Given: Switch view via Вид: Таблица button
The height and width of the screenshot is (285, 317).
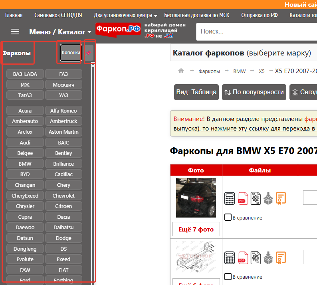Looking at the screenshot, I should [x=196, y=92].
